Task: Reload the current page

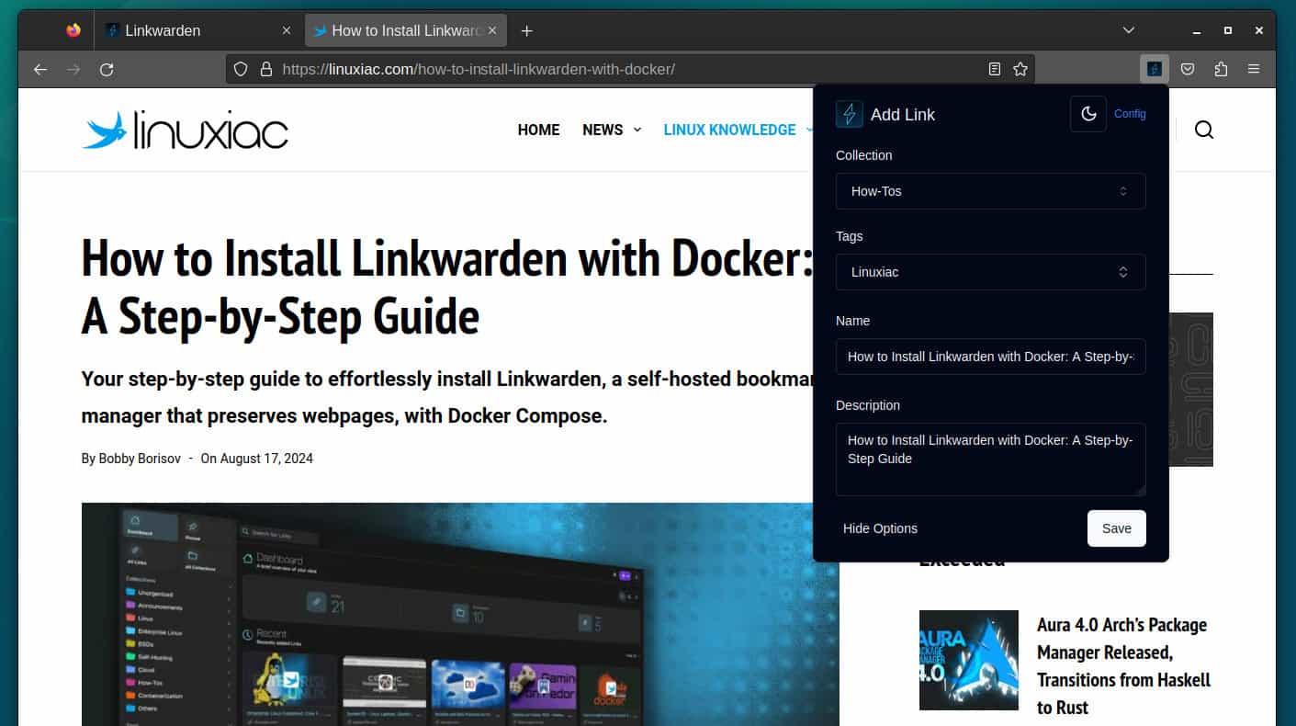Action: [107, 68]
